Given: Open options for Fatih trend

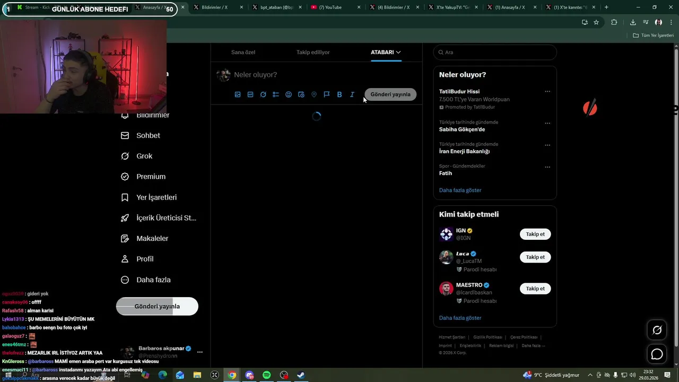Looking at the screenshot, I should [547, 167].
